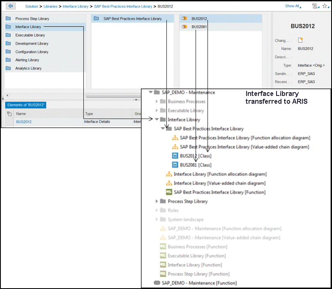Image resolution: width=332 pixels, height=289 pixels.
Task: Click the favorites star icon
Action: [325, 6]
